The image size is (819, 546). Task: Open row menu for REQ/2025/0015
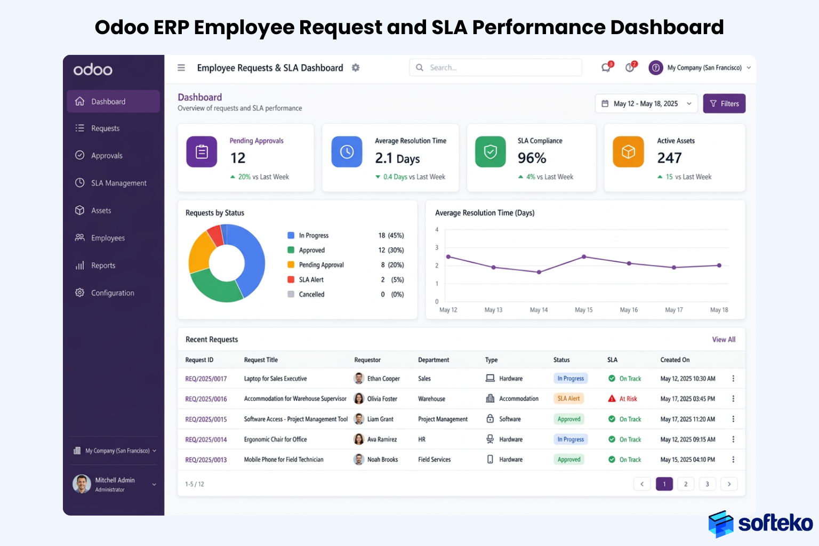click(733, 419)
